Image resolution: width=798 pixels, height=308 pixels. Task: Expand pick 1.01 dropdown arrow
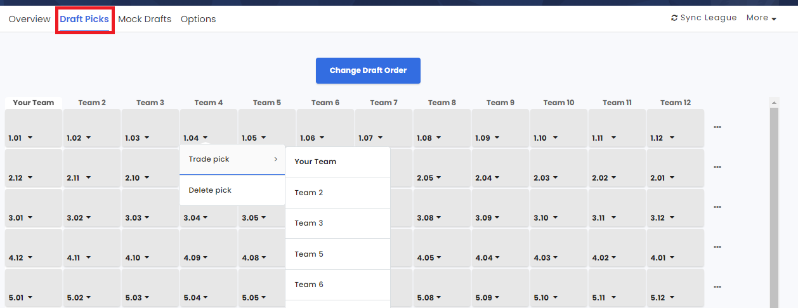[x=30, y=138]
